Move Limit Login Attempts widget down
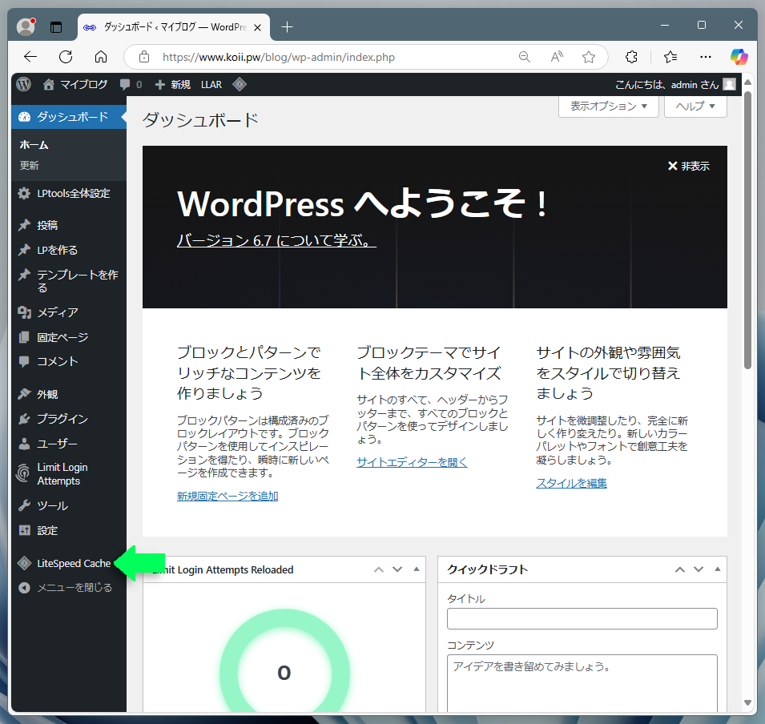The width and height of the screenshot is (765, 724). [397, 569]
